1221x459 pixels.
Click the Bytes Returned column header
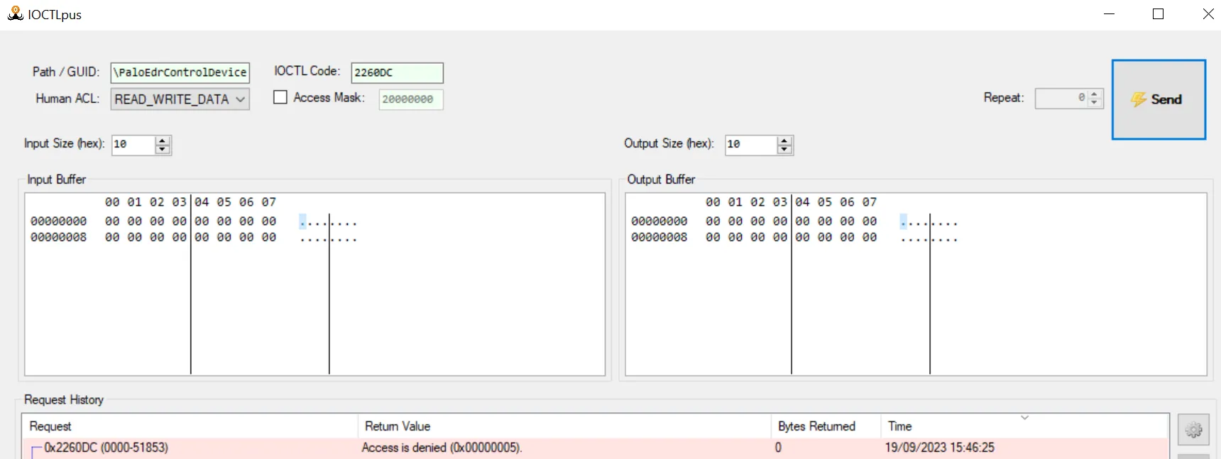click(x=825, y=426)
